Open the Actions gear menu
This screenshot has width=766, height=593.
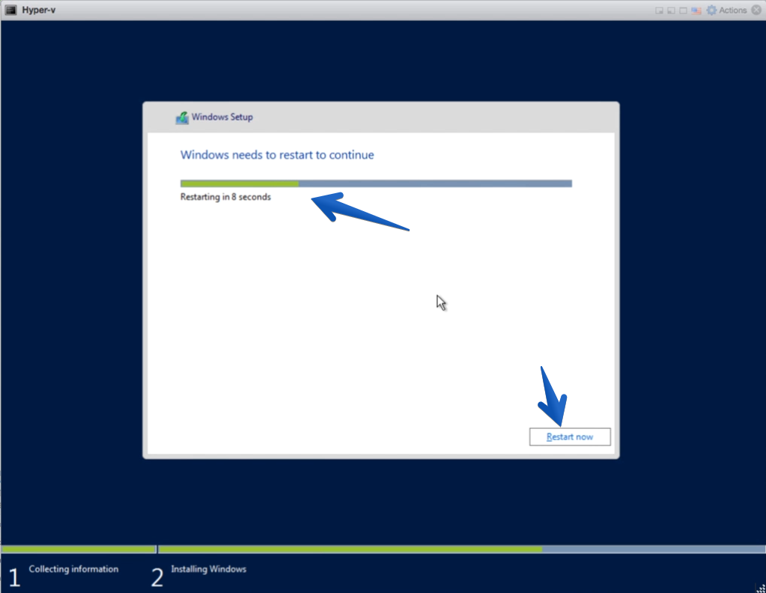[726, 10]
